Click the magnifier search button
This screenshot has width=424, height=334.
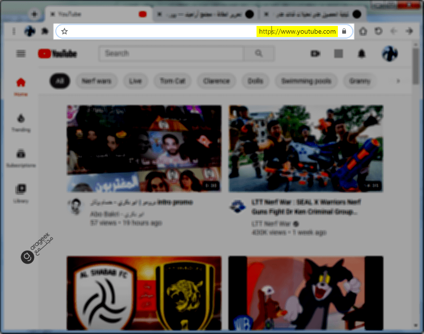[x=259, y=53]
